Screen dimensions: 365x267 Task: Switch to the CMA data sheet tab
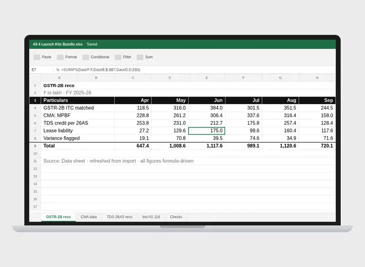89,217
